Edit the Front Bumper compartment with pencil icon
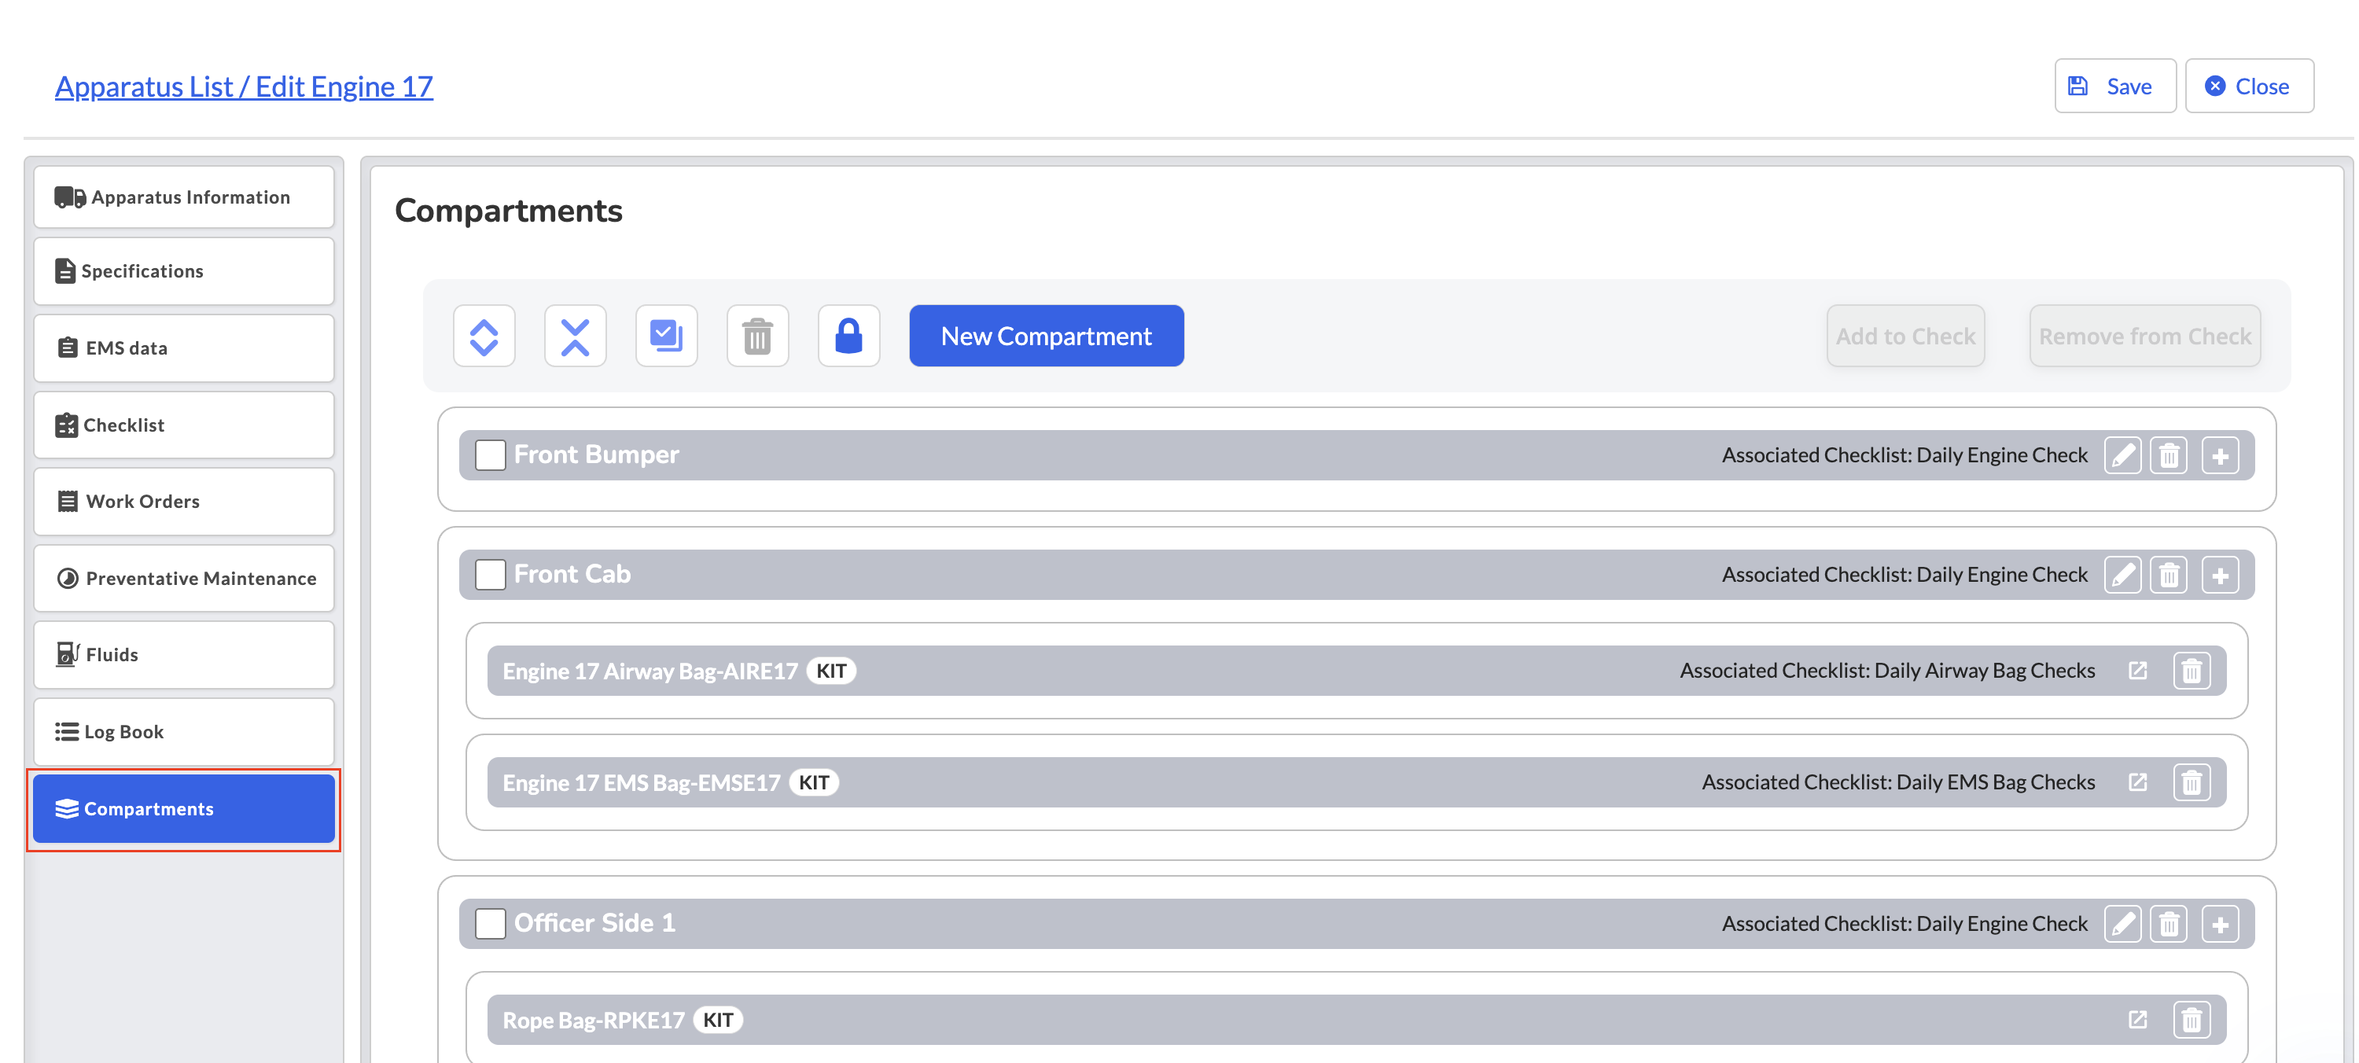This screenshot has height=1063, width=2359. [x=2122, y=455]
